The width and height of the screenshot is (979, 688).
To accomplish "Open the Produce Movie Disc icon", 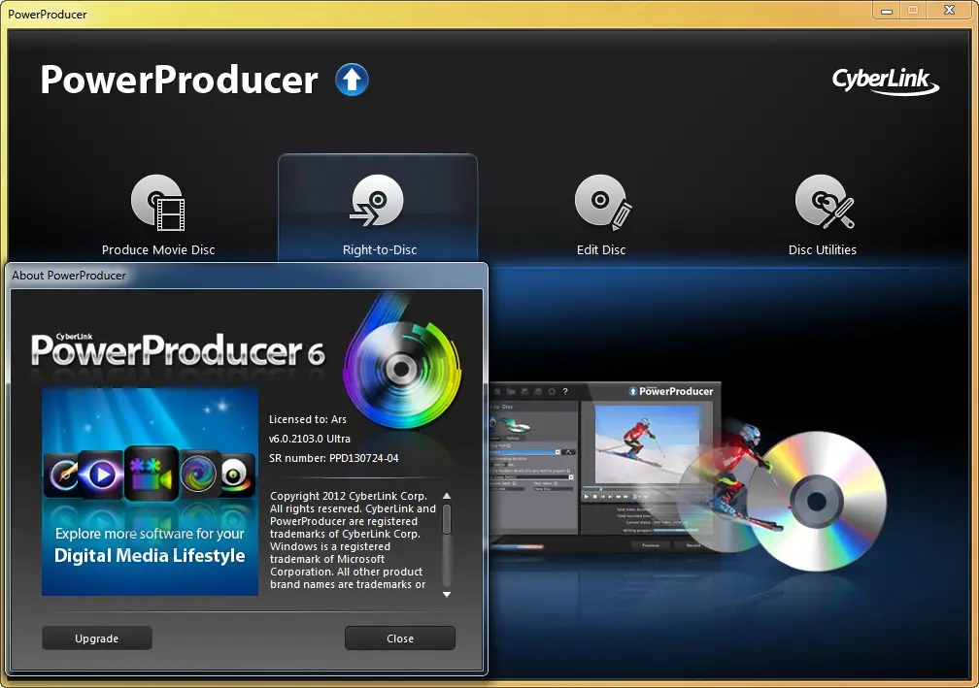I will 158,202.
